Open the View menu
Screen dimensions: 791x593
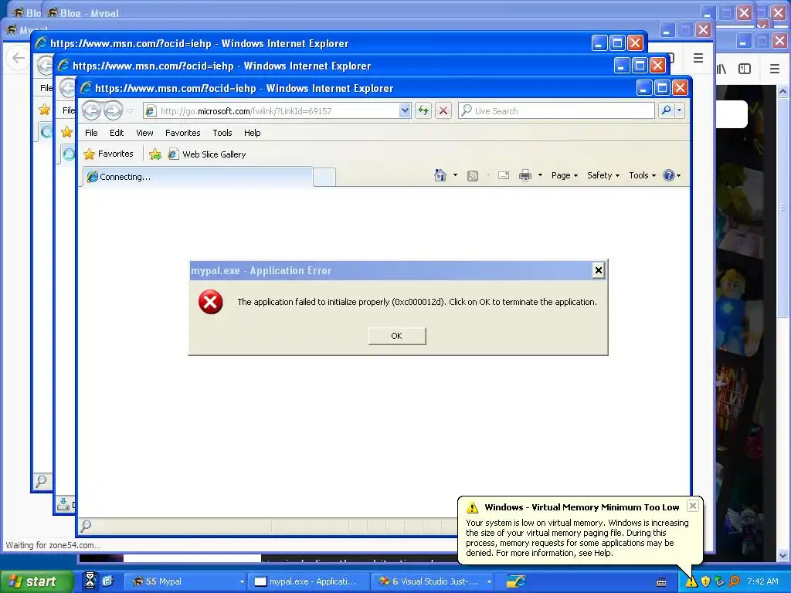point(144,133)
